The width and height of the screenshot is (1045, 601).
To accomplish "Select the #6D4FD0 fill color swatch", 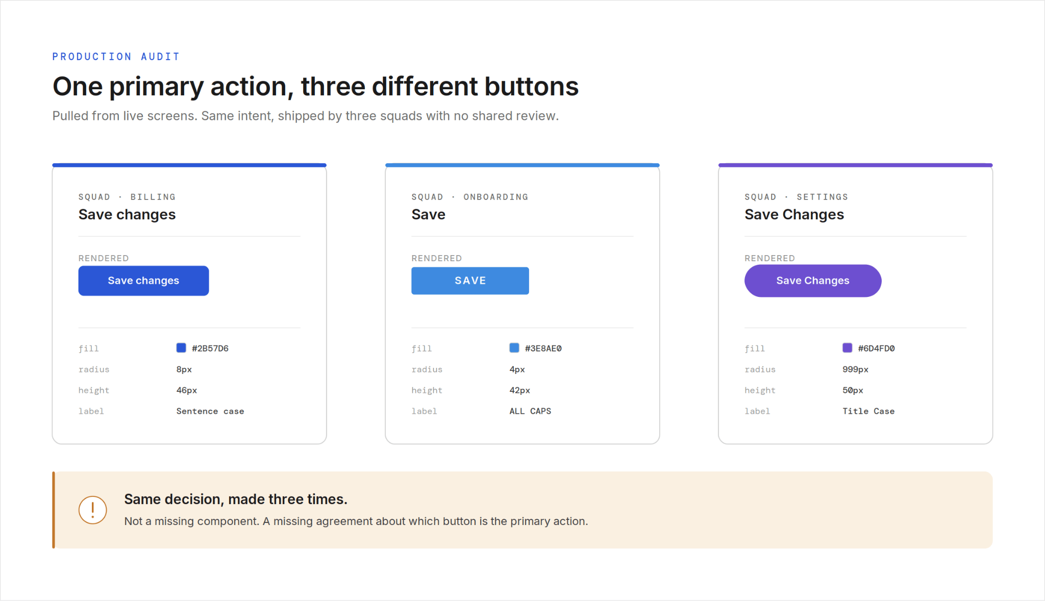I will coord(847,348).
